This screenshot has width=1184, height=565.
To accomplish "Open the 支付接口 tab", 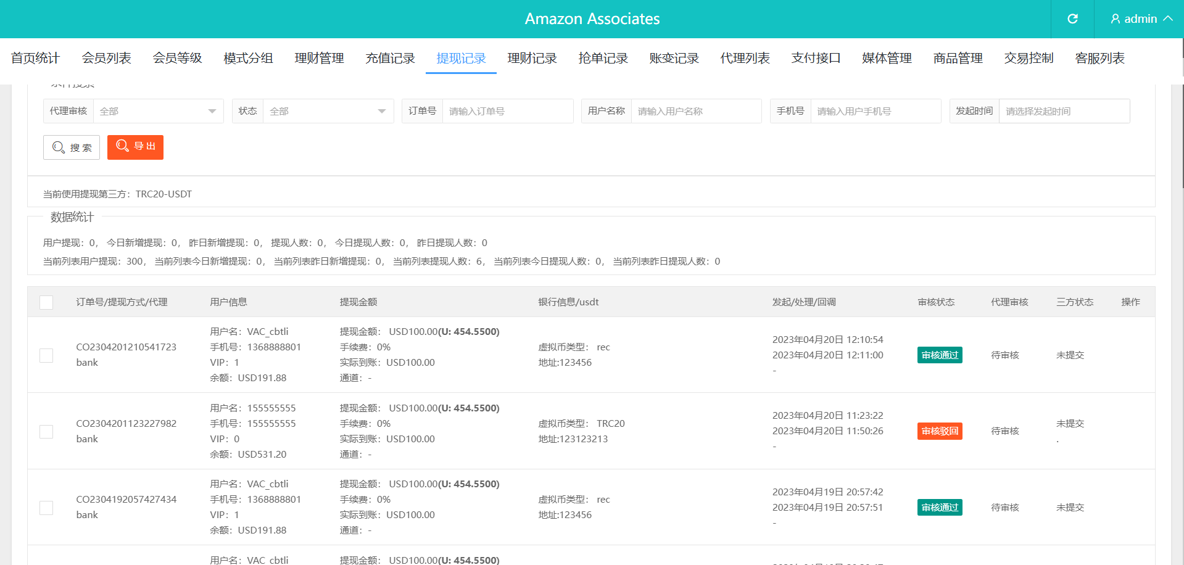I will [x=816, y=58].
